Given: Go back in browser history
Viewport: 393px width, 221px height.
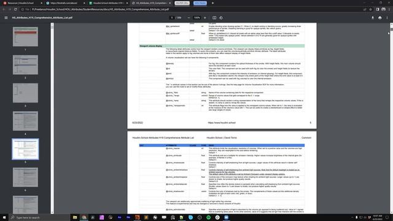Looking at the screenshot, I should point(4,9).
